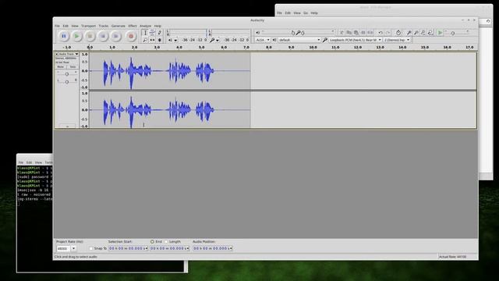The height and width of the screenshot is (281, 499).
Task: Open the Edit menu in Audacity
Action: 65,26
